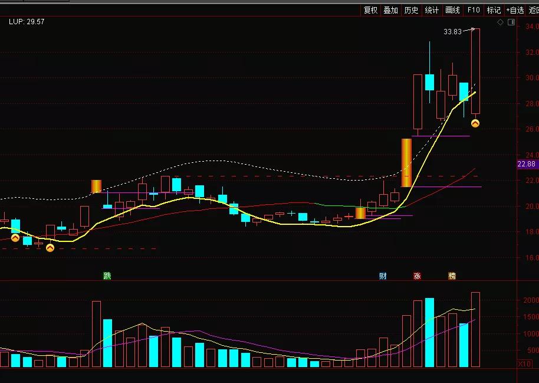Viewport: 539px width, 383px height.
Task: Open the 叠加 overlay option
Action: (390, 10)
